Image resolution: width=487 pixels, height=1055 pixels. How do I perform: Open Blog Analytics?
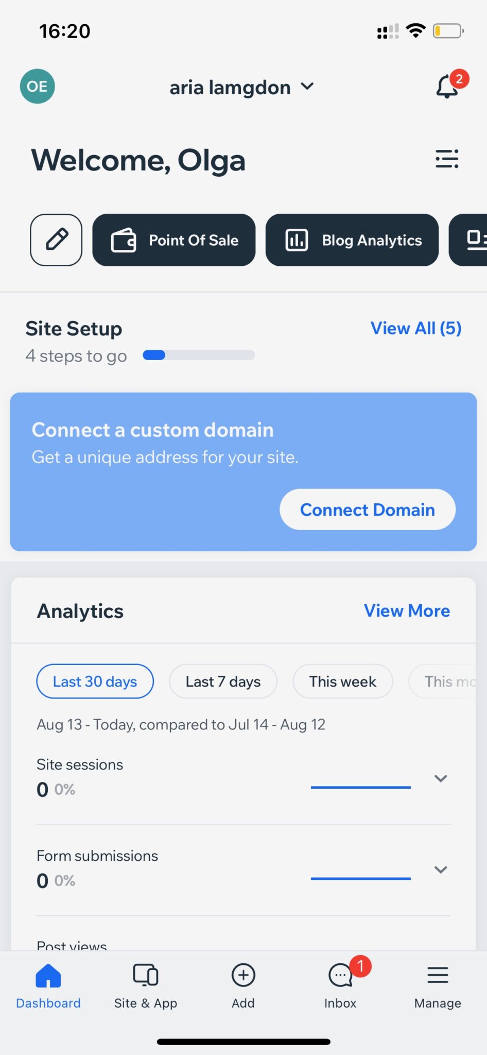tap(352, 240)
